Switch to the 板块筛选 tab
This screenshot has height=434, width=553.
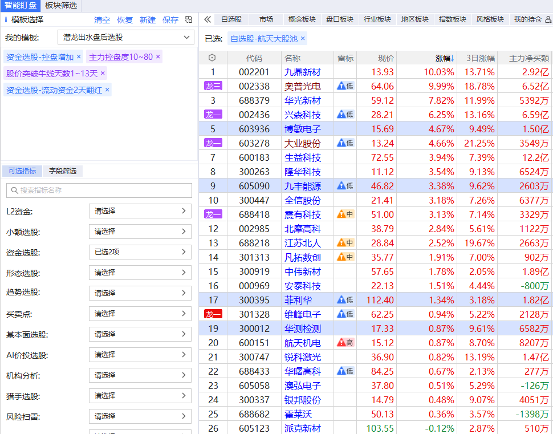pos(60,5)
